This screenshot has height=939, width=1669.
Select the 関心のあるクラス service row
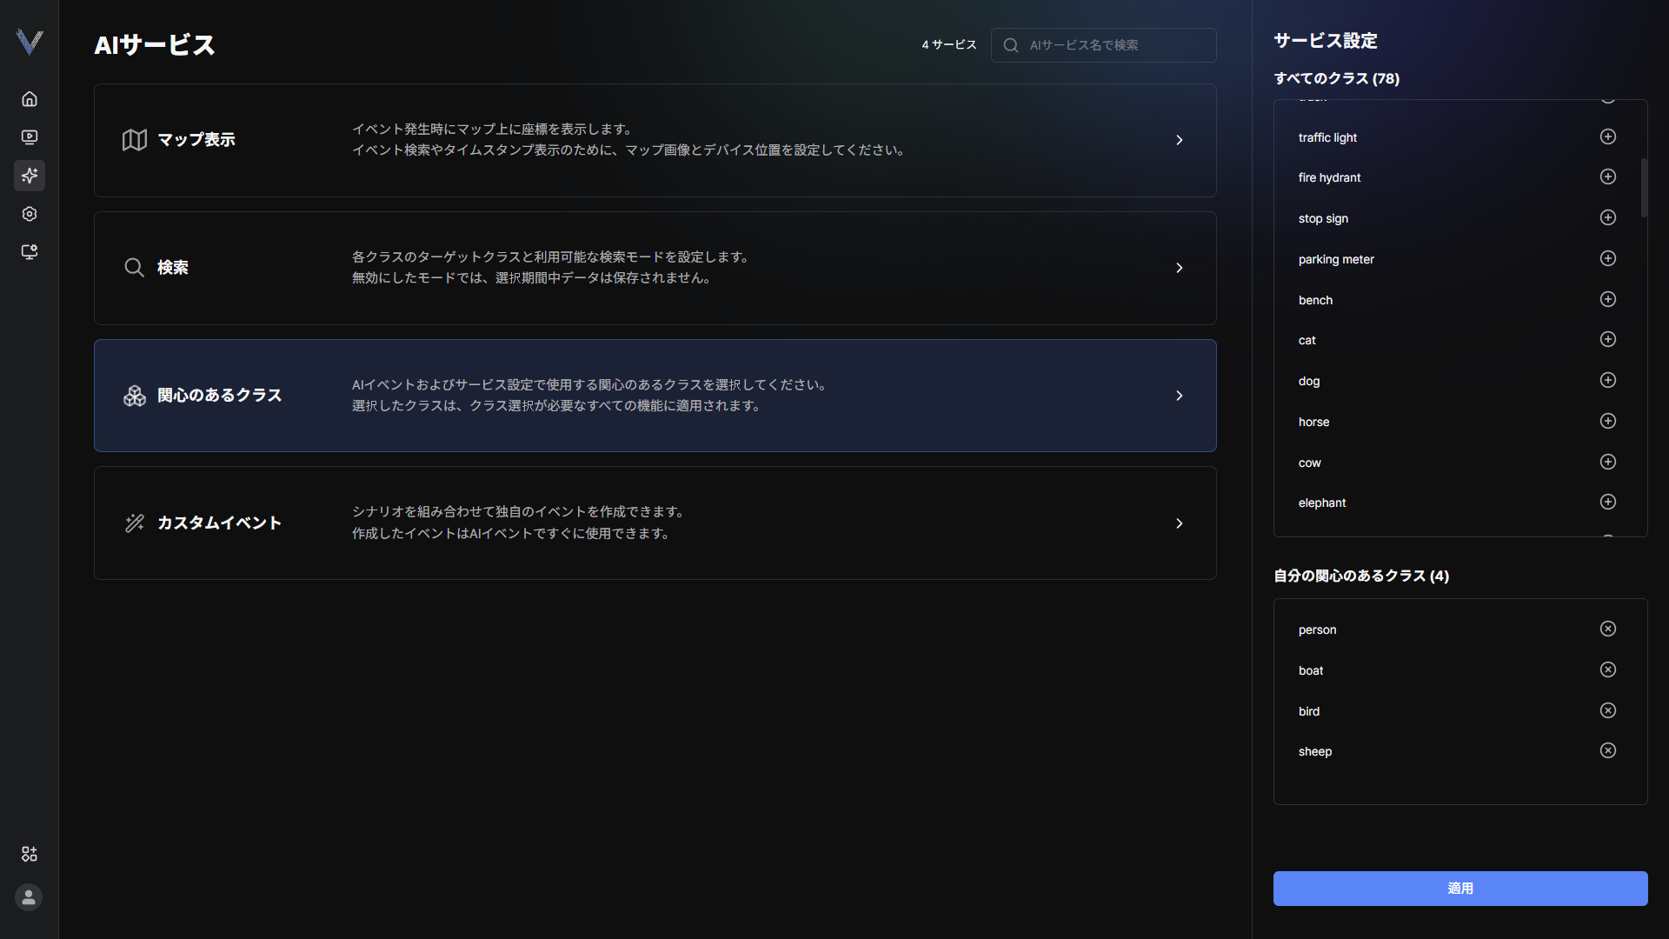pyautogui.click(x=655, y=396)
